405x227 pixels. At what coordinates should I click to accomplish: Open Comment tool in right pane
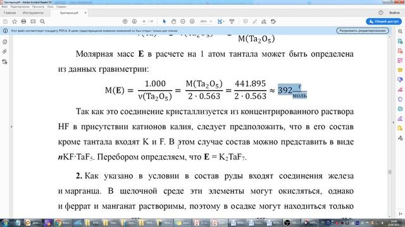coord(400,70)
